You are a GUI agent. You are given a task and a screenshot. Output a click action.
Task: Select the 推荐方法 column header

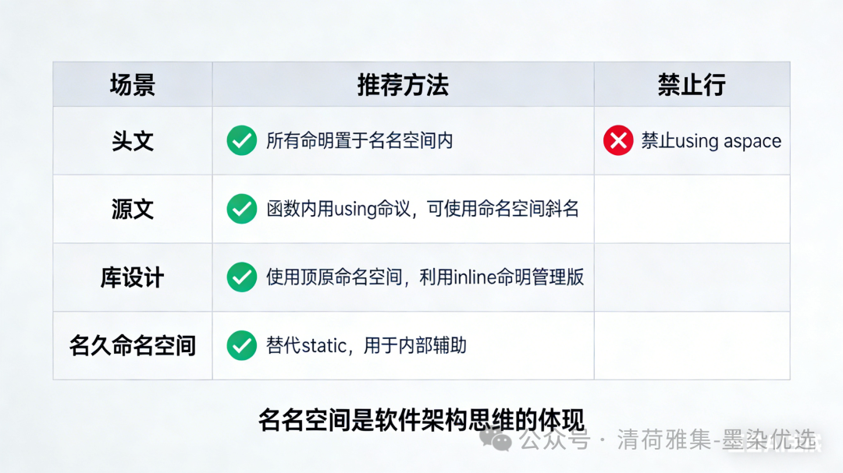[403, 84]
